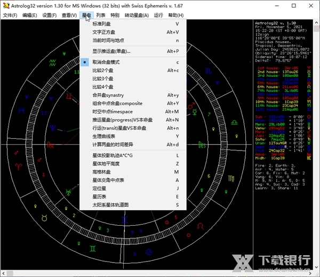Image resolution: width=320 pixels, height=277 pixels.
Task: Close the open 星盘 menu
Action: tap(86, 15)
